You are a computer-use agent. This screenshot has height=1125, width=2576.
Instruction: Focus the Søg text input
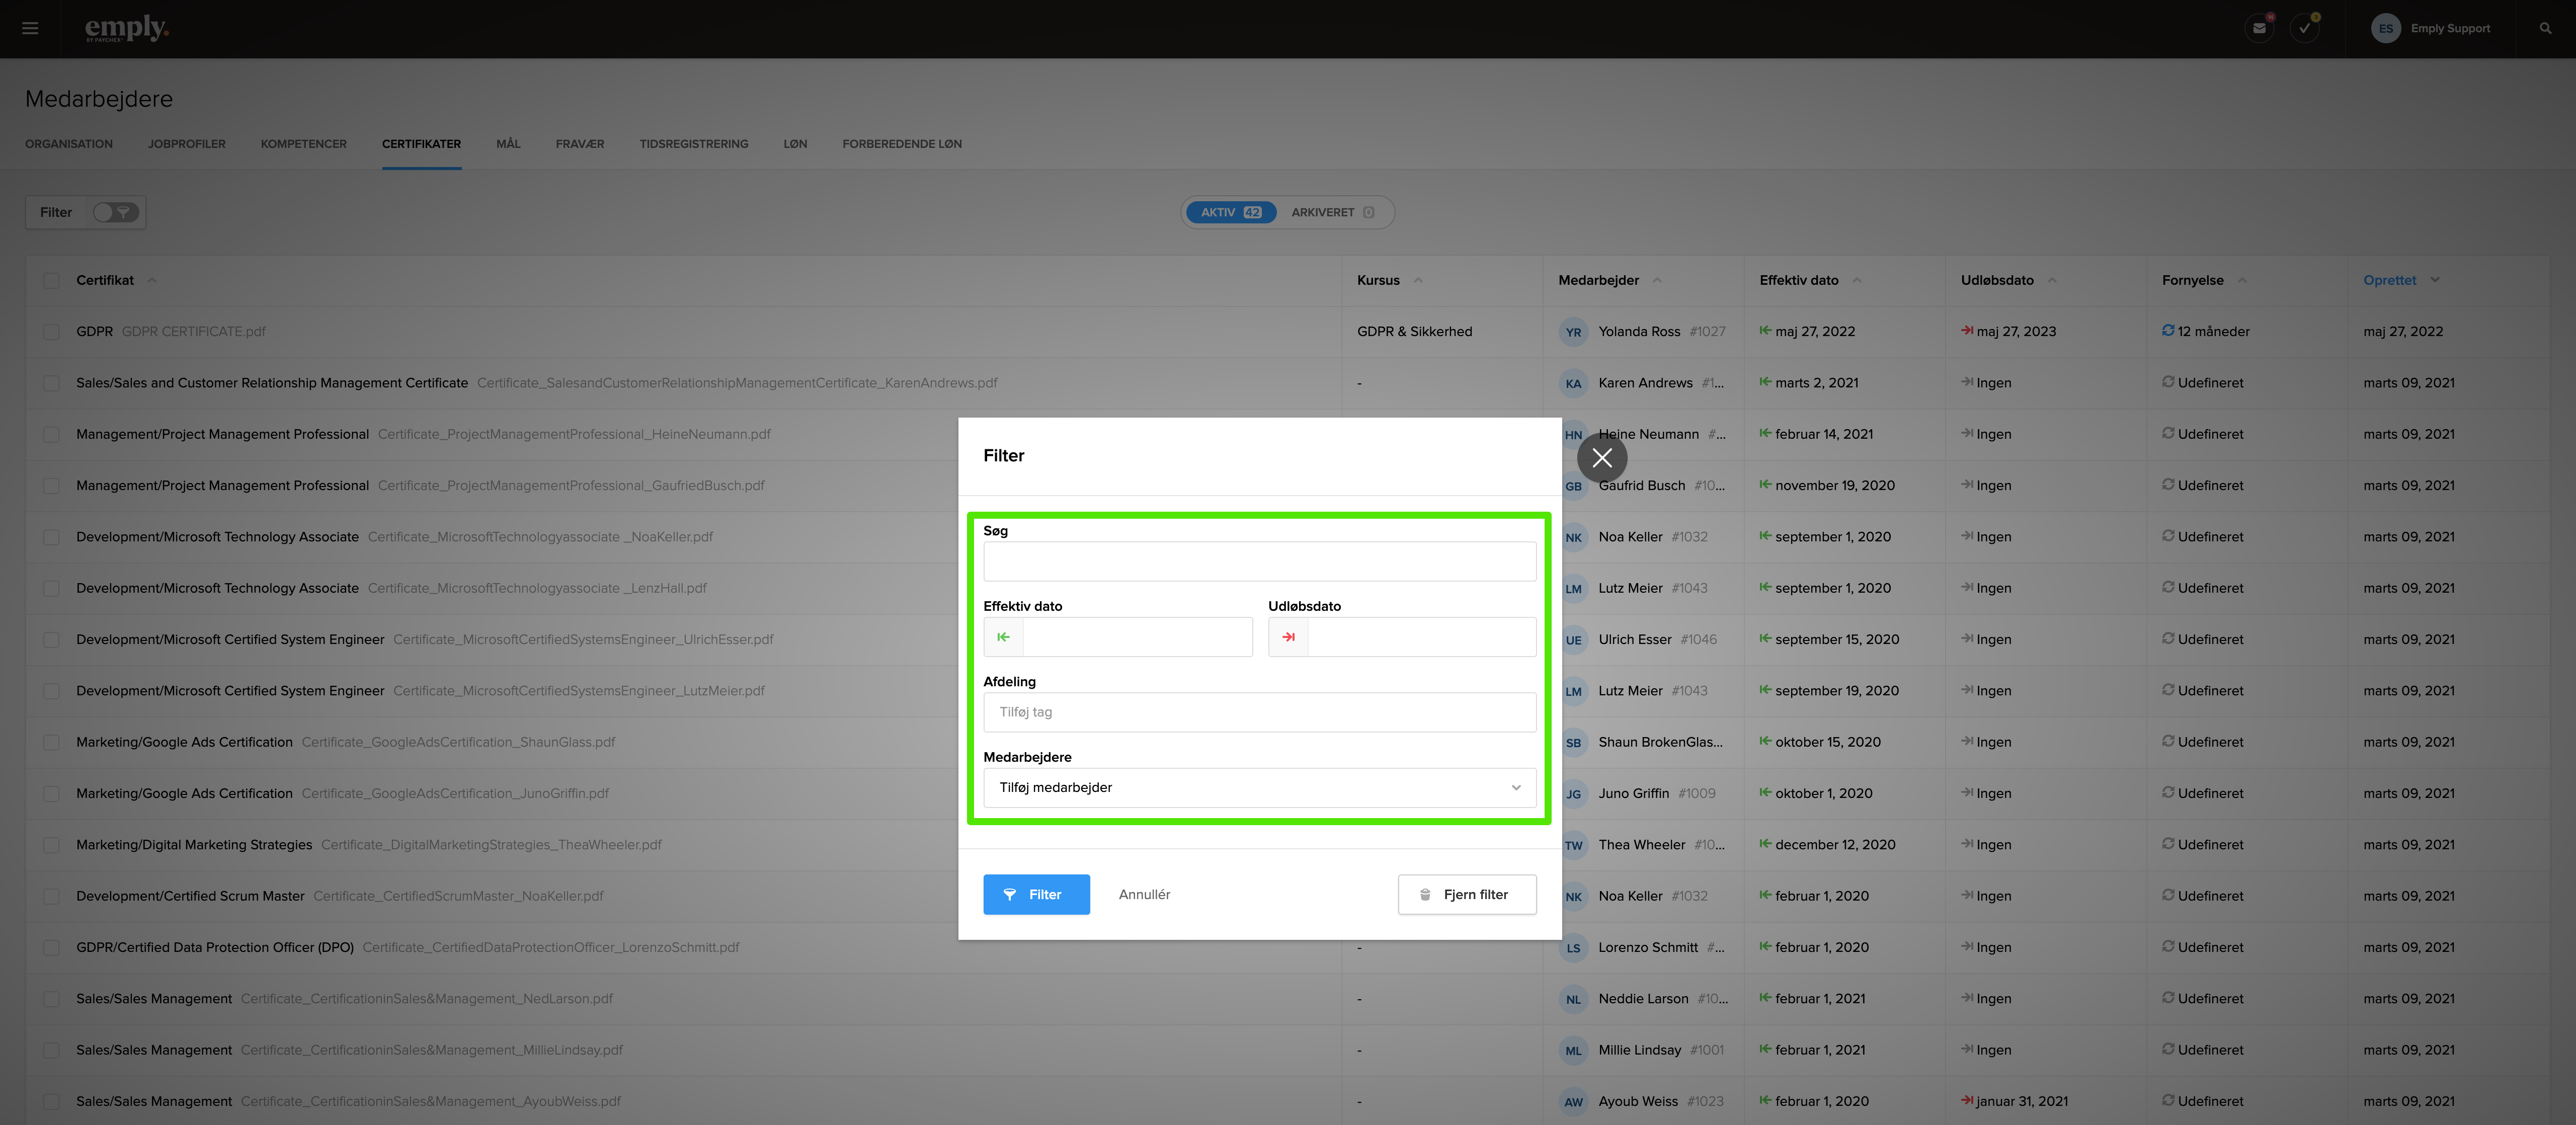(x=1259, y=562)
